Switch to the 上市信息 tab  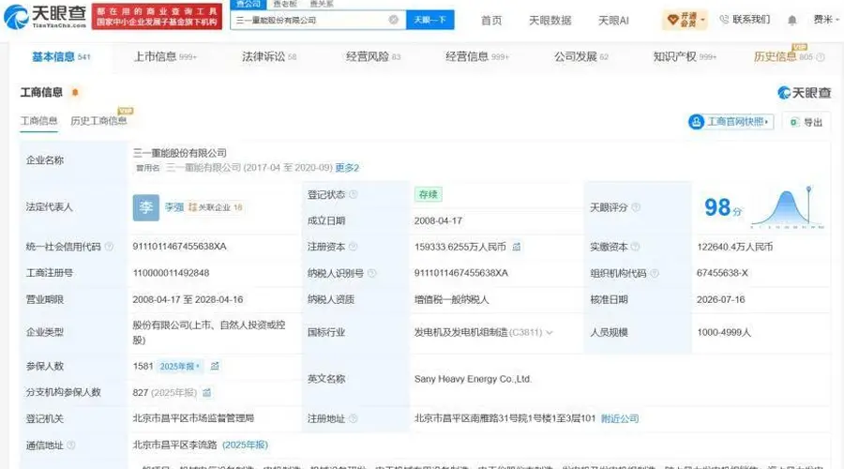pos(165,56)
